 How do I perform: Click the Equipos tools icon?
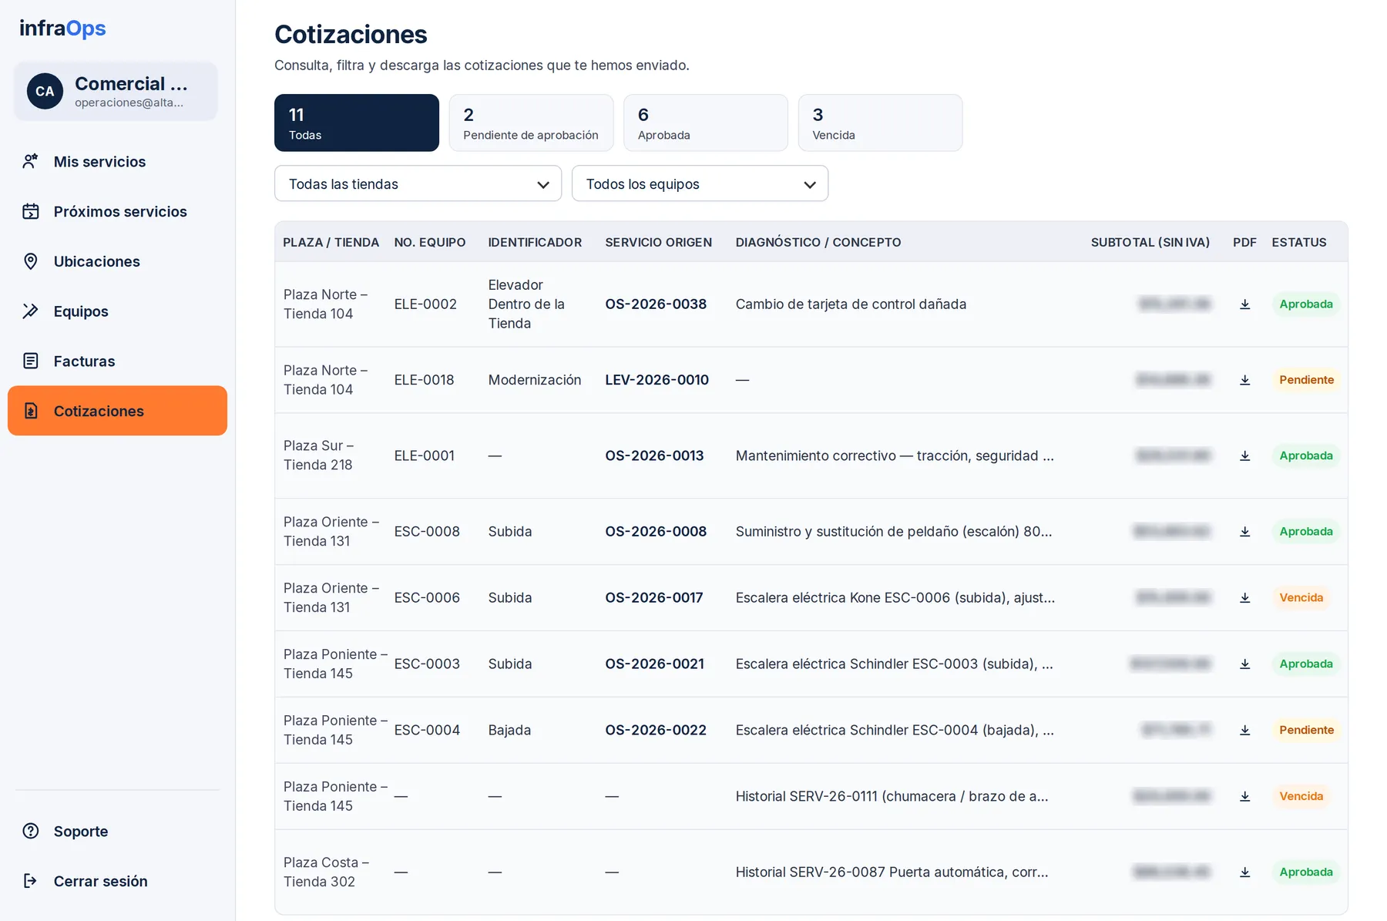click(x=31, y=311)
